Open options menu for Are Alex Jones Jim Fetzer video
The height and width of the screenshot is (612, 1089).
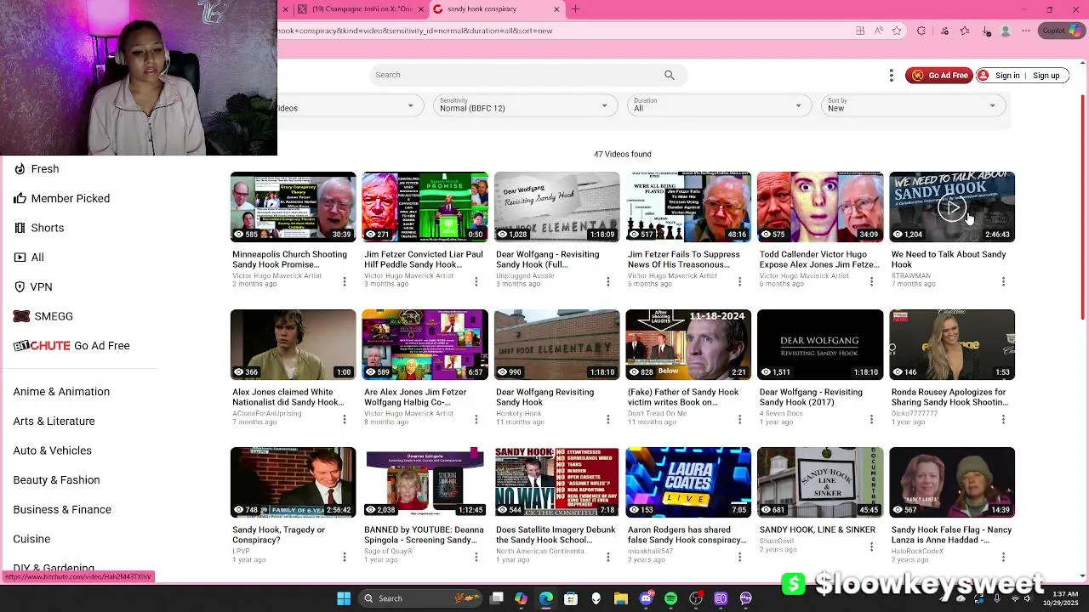click(476, 419)
